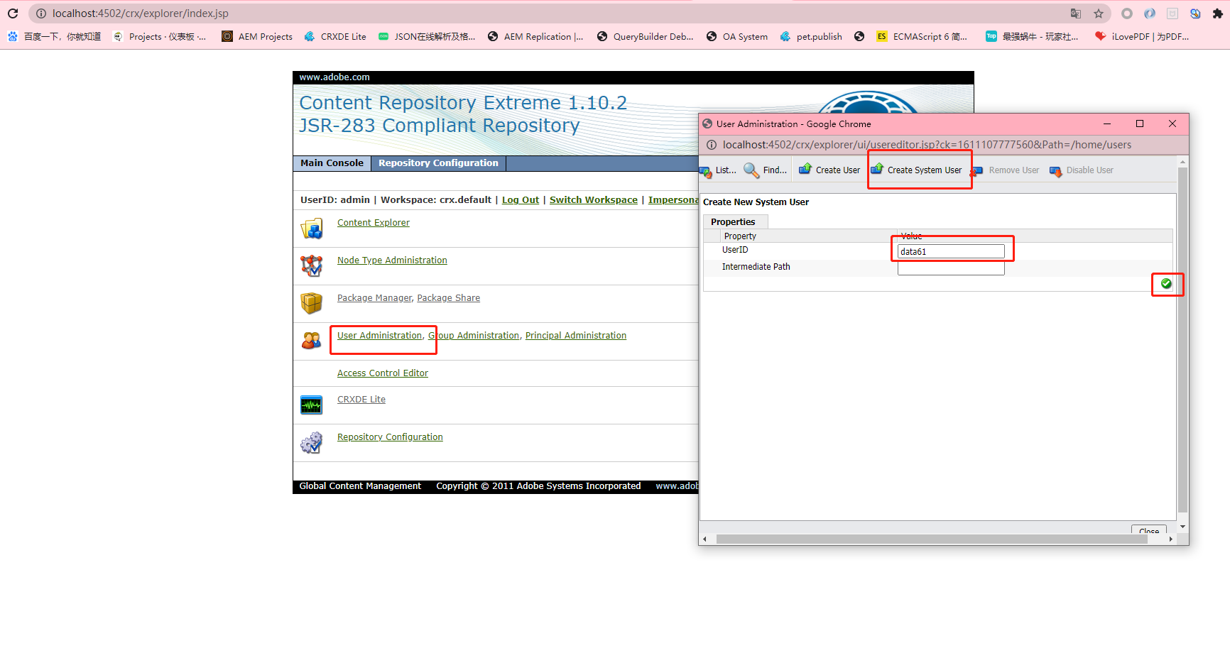Click Remove User in toolbar

point(1006,170)
